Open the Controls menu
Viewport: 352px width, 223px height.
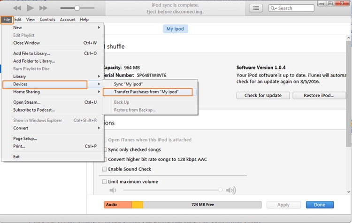47,20
